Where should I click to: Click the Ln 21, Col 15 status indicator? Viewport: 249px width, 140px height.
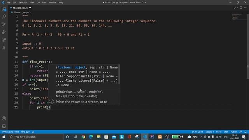tap(197, 132)
